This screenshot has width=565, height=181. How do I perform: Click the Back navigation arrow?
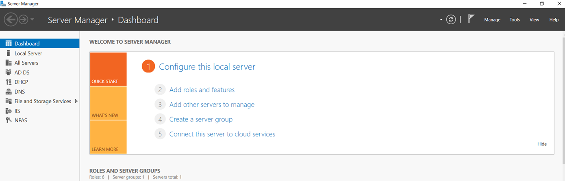11,19
